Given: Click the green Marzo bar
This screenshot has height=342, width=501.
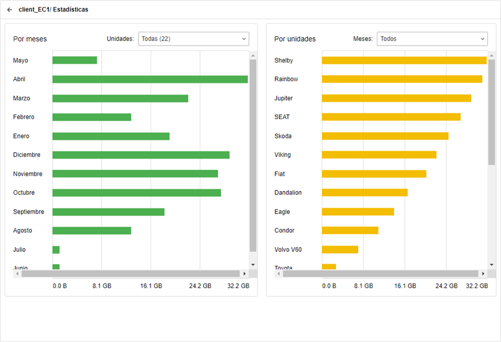Looking at the screenshot, I should click(x=120, y=98).
